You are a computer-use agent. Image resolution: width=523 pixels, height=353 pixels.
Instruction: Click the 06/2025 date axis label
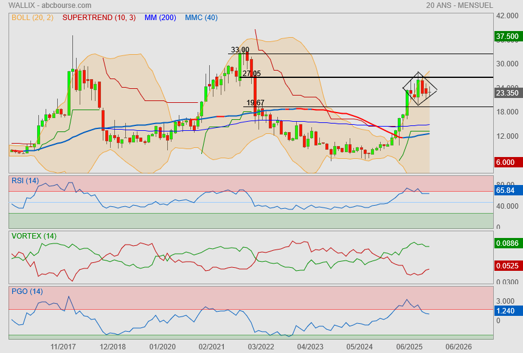click(x=409, y=346)
